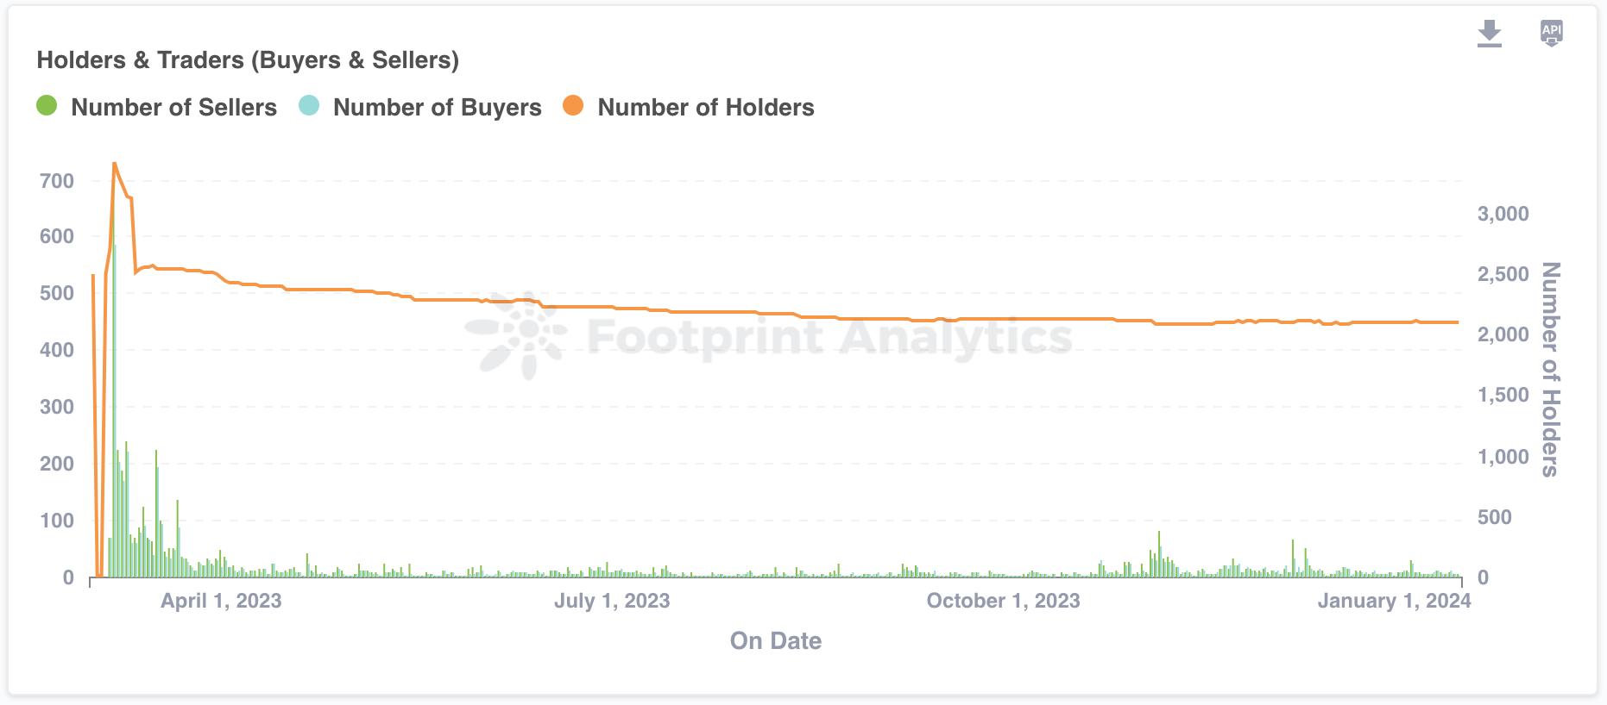The height and width of the screenshot is (705, 1607).
Task: Click the teal Buyers legend dot
Action: (309, 106)
